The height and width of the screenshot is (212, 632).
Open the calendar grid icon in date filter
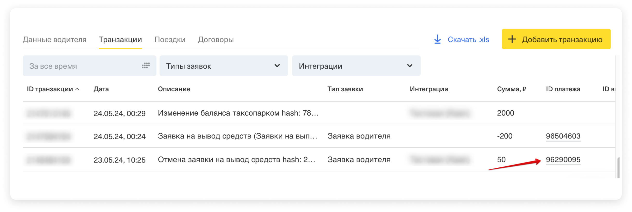click(146, 66)
